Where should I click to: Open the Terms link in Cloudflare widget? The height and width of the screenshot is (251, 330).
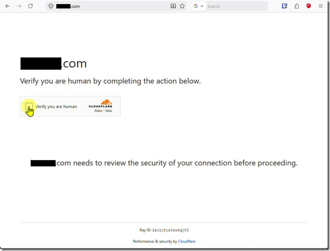(108, 111)
